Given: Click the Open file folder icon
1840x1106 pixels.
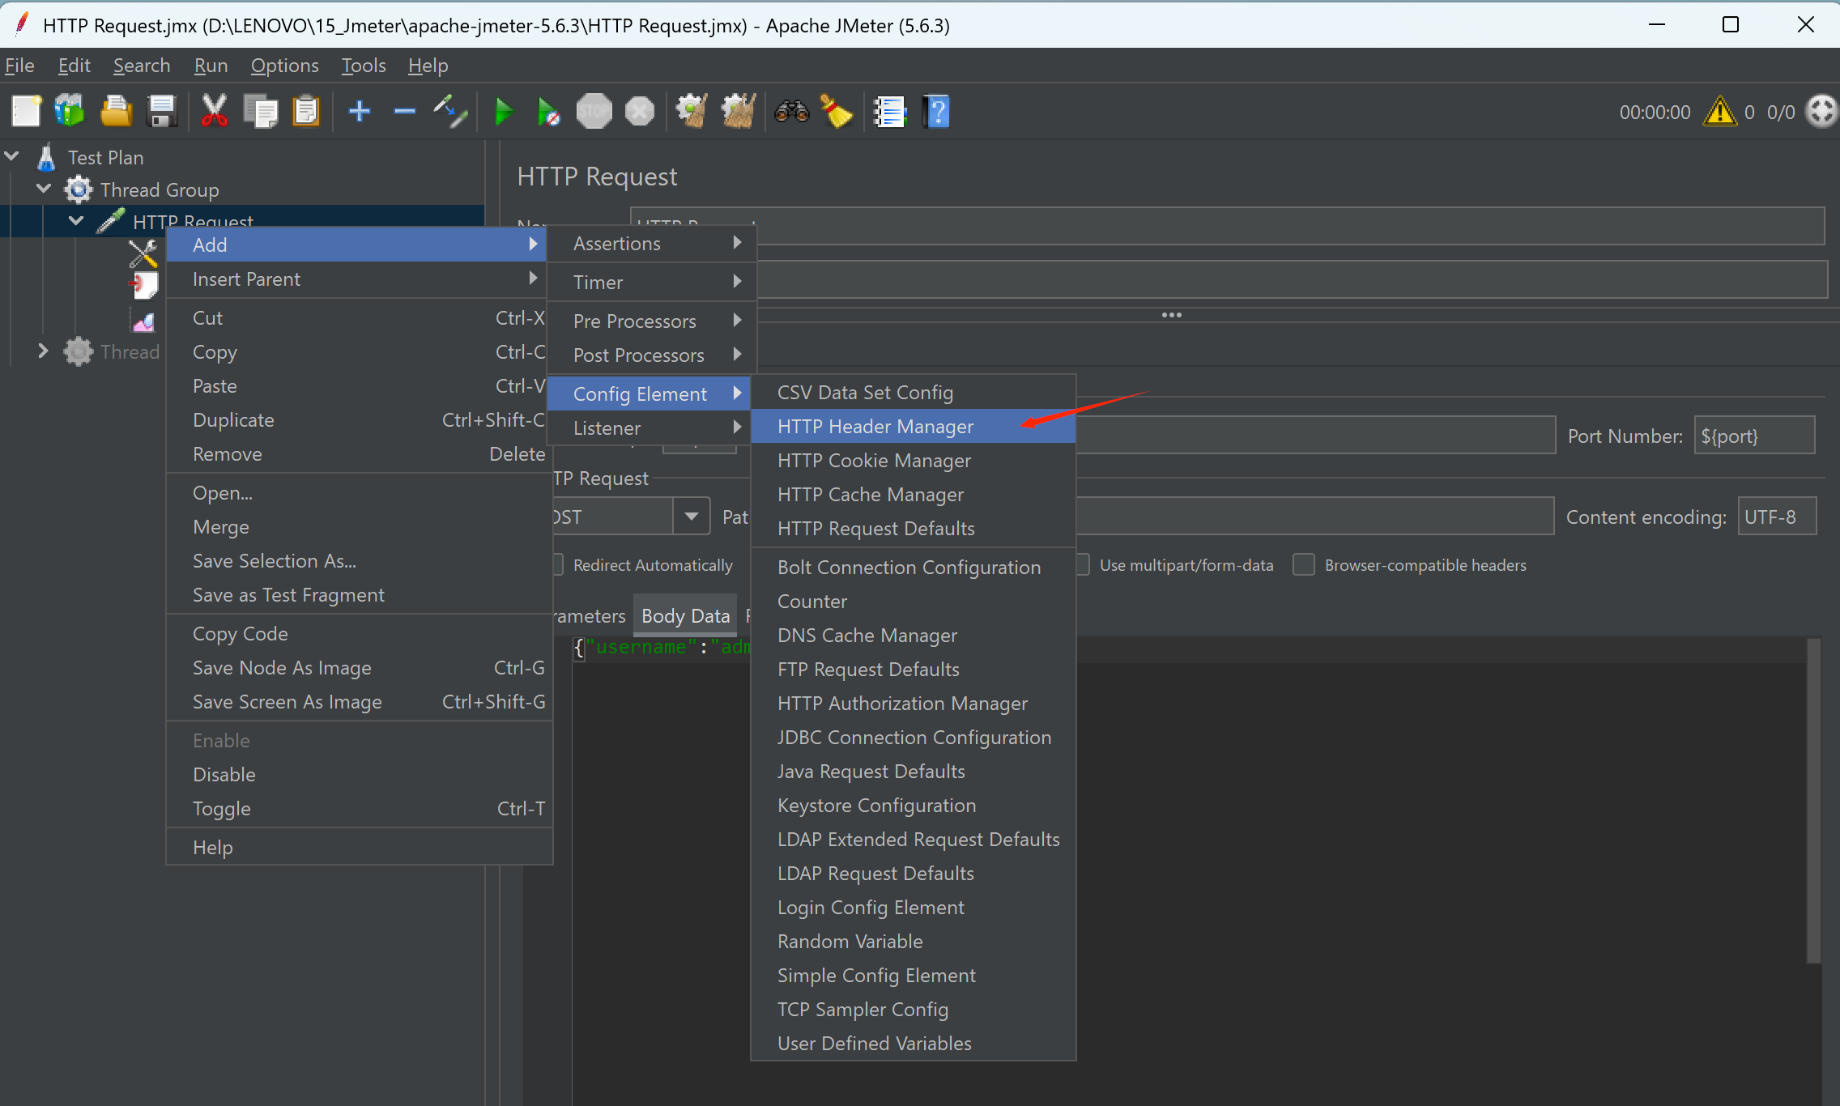Looking at the screenshot, I should coord(116,112).
